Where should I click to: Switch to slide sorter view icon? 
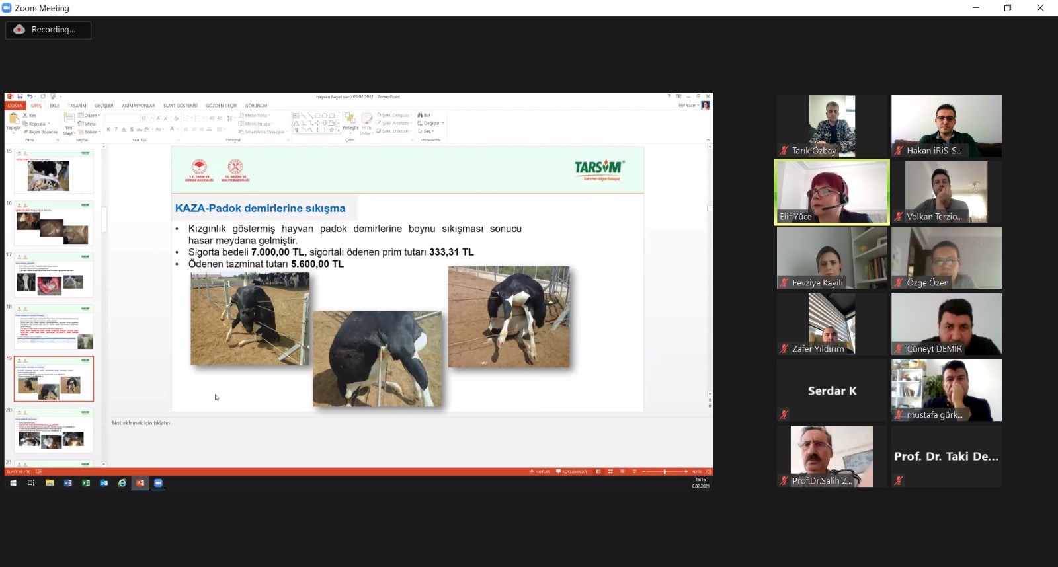610,472
